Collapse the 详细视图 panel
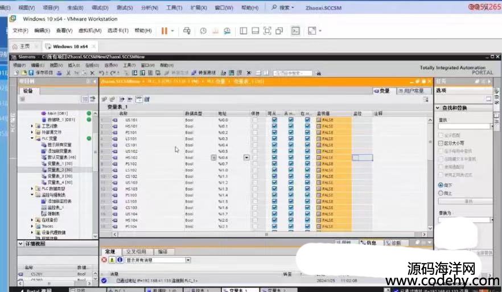The image size is (502, 292). click(21, 244)
